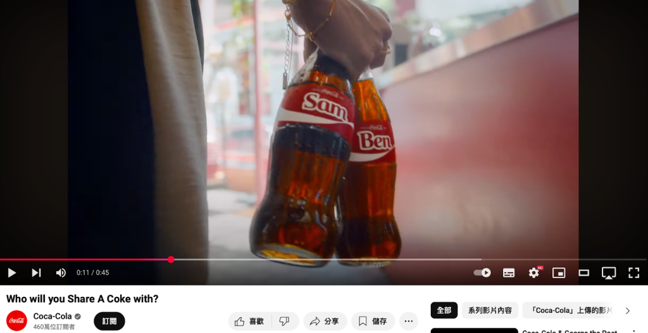This screenshot has width=648, height=333.
Task: Click the 460萬位訂閱者 subscriber count
Action: [x=54, y=327]
